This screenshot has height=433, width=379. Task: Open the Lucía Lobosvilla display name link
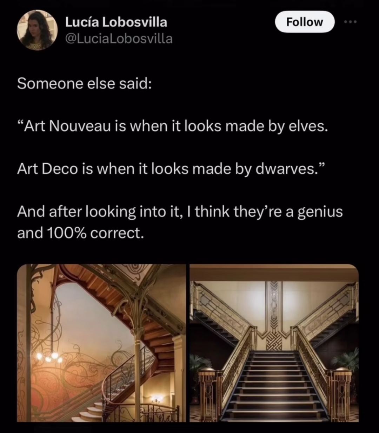(116, 22)
